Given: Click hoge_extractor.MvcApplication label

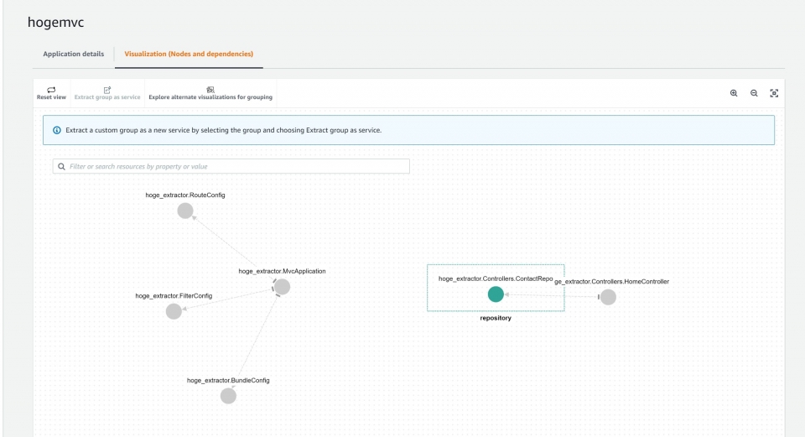Looking at the screenshot, I should click(282, 271).
